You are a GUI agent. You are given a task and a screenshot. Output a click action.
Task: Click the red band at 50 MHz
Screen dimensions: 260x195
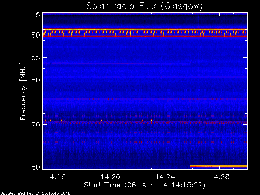[x=145, y=36]
